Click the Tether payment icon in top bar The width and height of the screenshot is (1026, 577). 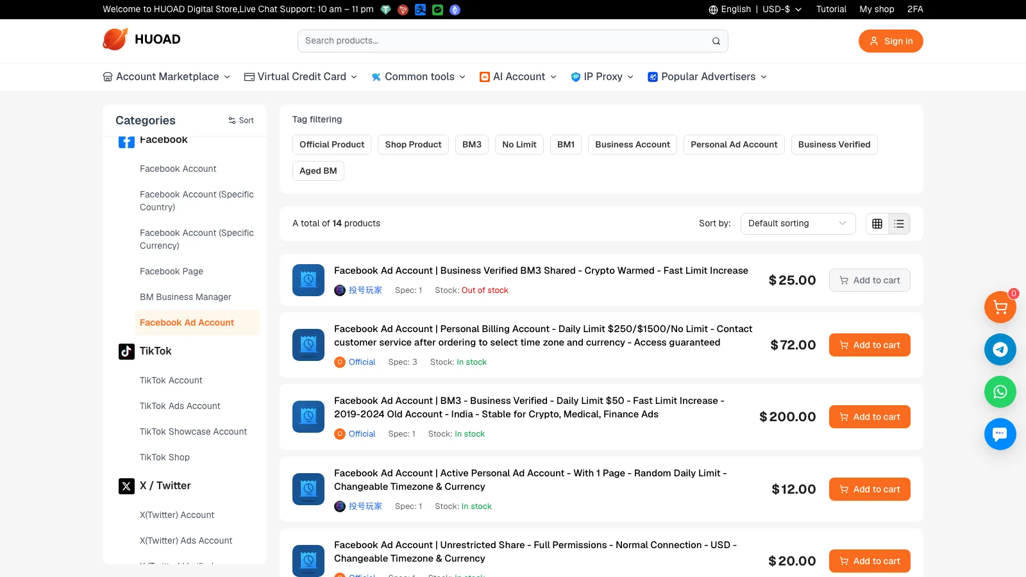(x=385, y=10)
